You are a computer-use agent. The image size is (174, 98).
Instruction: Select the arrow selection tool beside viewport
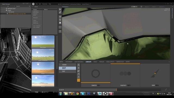60,10
